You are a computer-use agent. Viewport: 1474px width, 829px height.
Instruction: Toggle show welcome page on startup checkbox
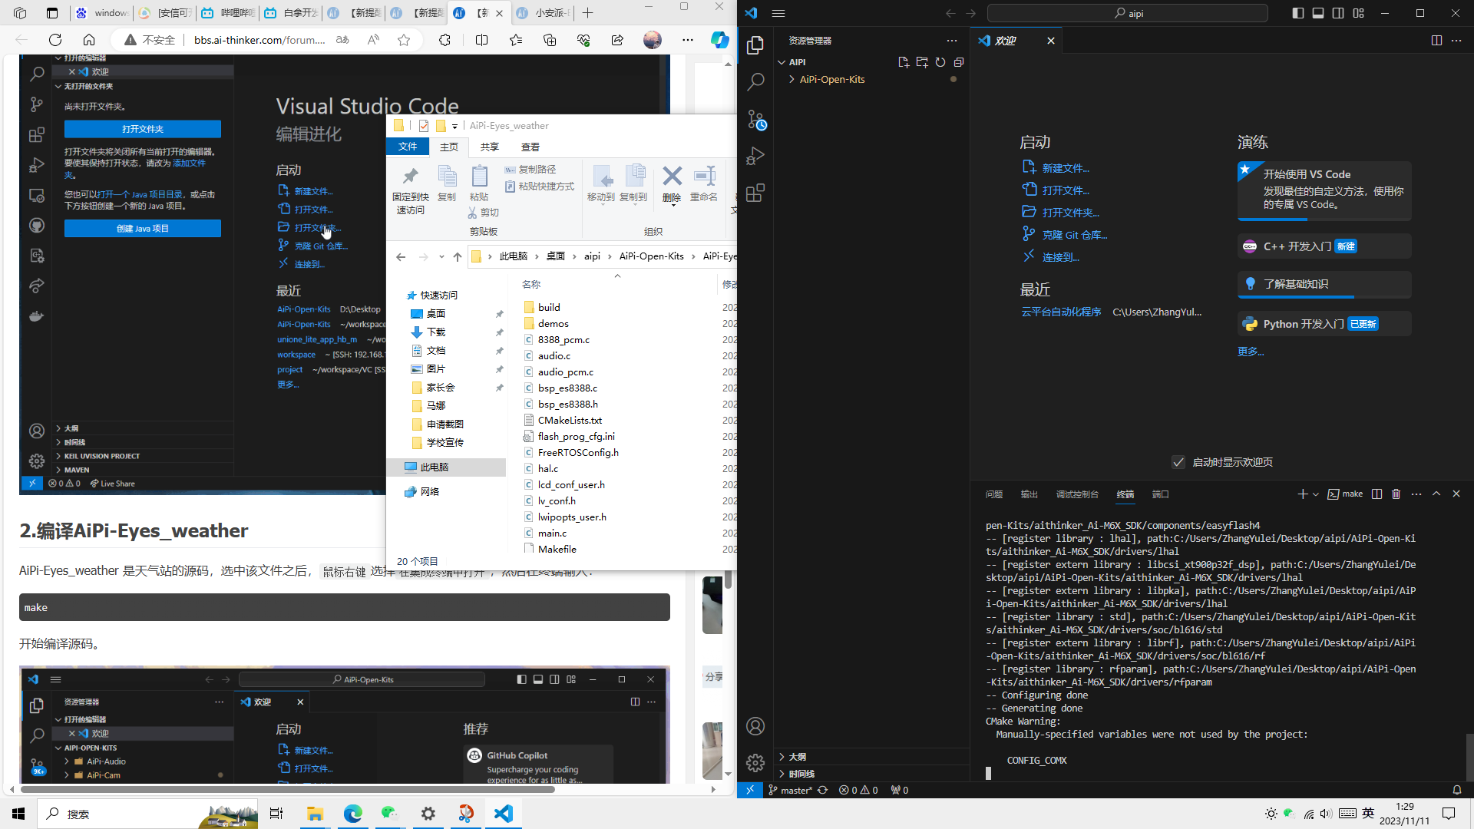click(1178, 462)
